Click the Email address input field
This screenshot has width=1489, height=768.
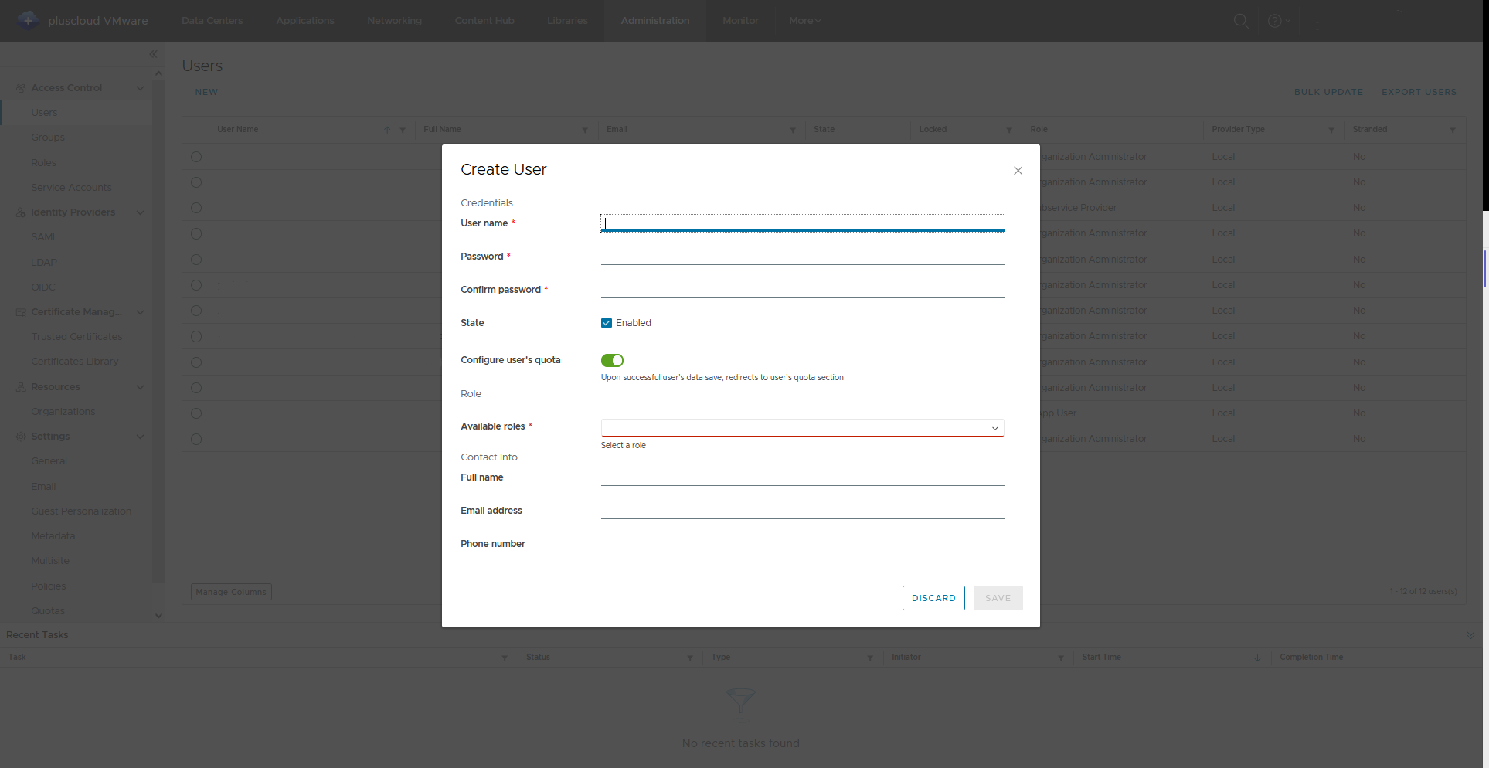[802, 510]
